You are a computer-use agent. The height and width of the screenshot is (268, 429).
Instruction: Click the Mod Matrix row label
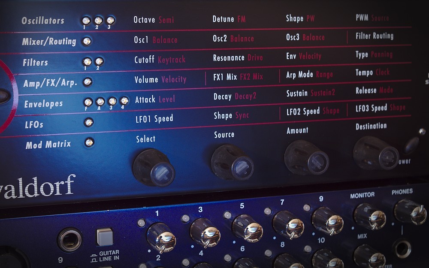point(48,145)
